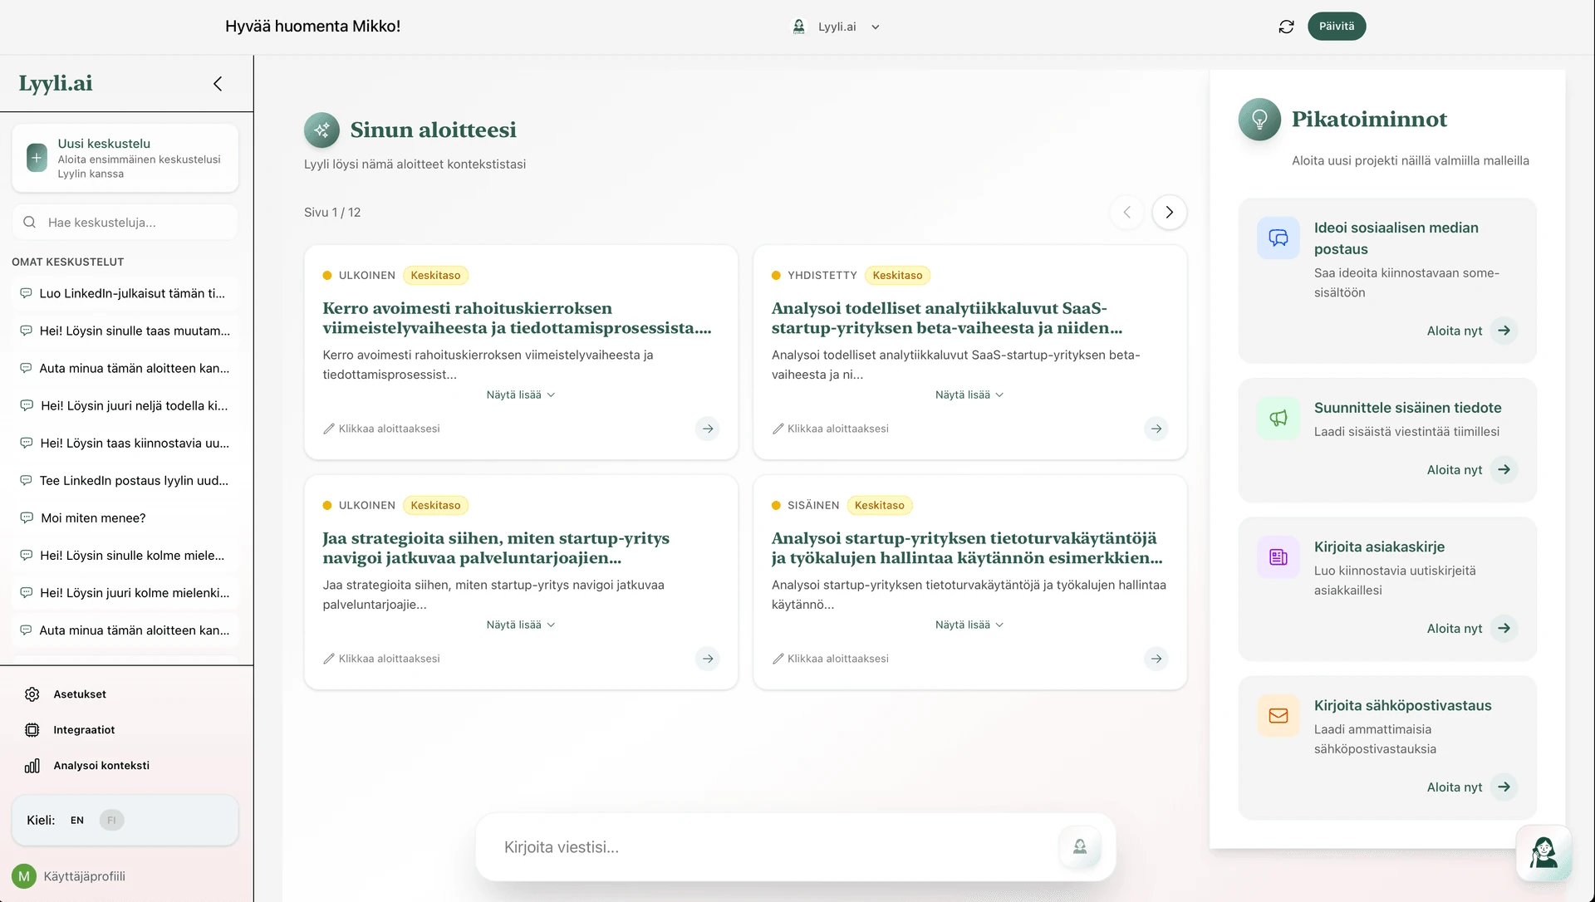Collapse the sidebar with the back chevron

point(217,83)
